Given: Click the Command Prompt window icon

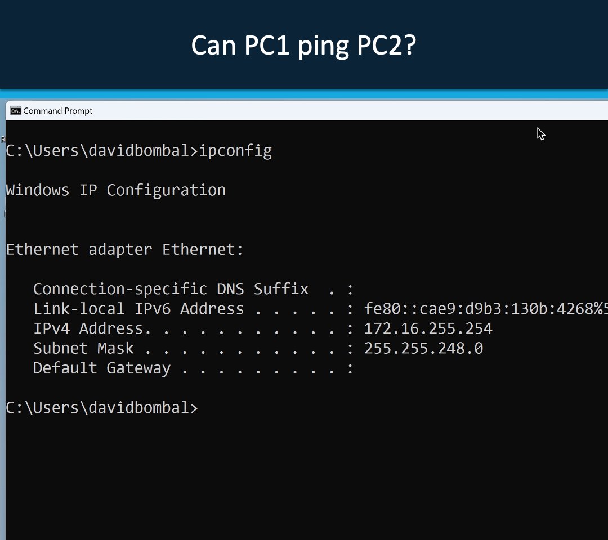Looking at the screenshot, I should [x=16, y=110].
